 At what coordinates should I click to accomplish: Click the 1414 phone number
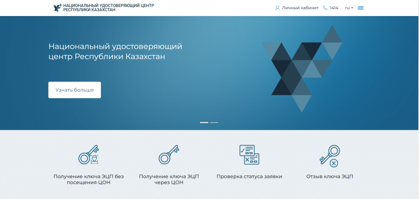tap(334, 8)
